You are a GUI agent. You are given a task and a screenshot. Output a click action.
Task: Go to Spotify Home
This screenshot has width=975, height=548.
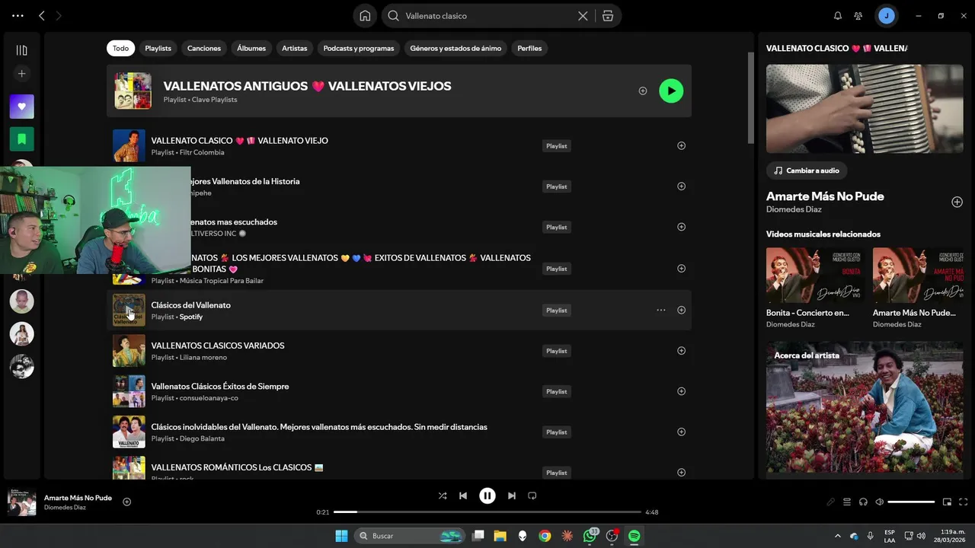click(x=365, y=16)
